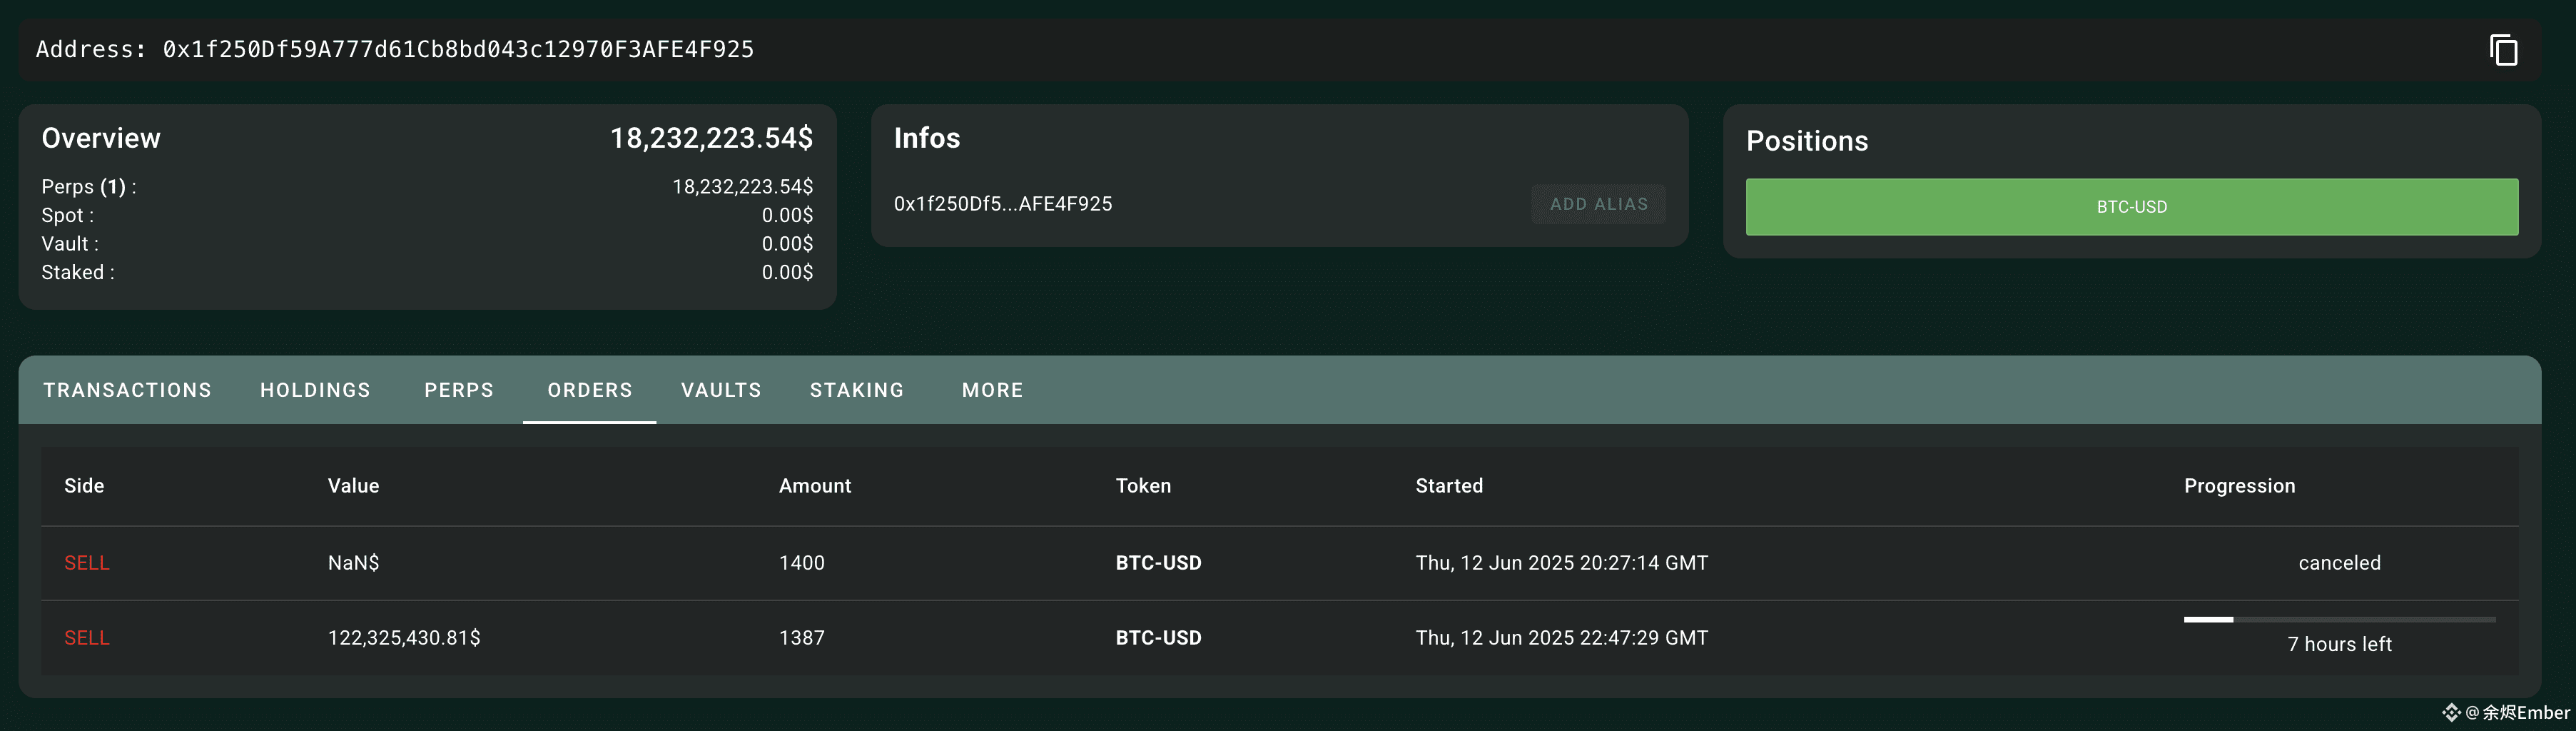Image resolution: width=2576 pixels, height=731 pixels.
Task: Select BTC-USD token in the canceled order row
Action: (1158, 563)
